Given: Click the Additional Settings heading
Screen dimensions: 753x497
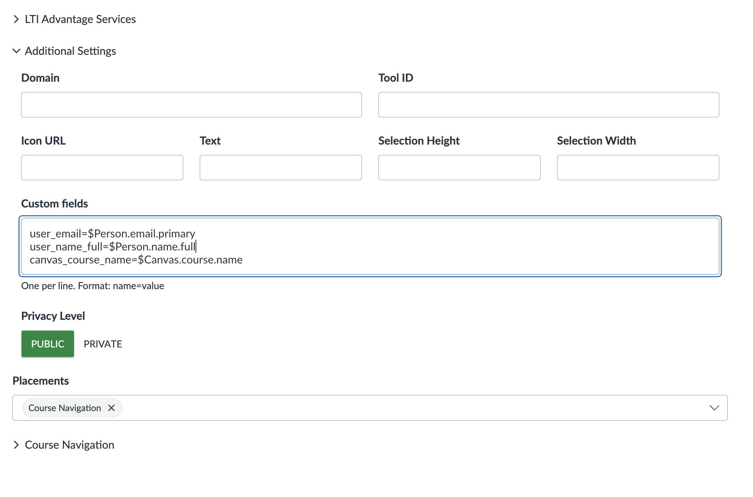Looking at the screenshot, I should pyautogui.click(x=70, y=51).
